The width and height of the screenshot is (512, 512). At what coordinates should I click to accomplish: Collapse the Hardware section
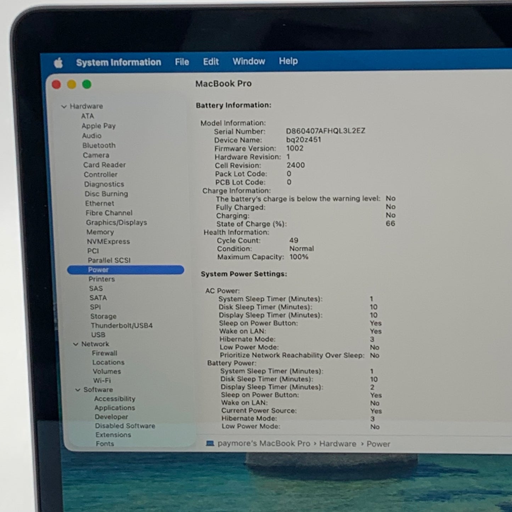(64, 106)
